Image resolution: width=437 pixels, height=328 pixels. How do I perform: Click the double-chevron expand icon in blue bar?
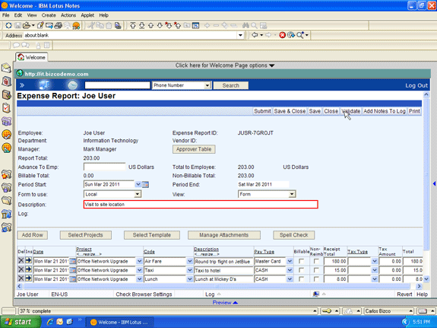[x=22, y=85]
